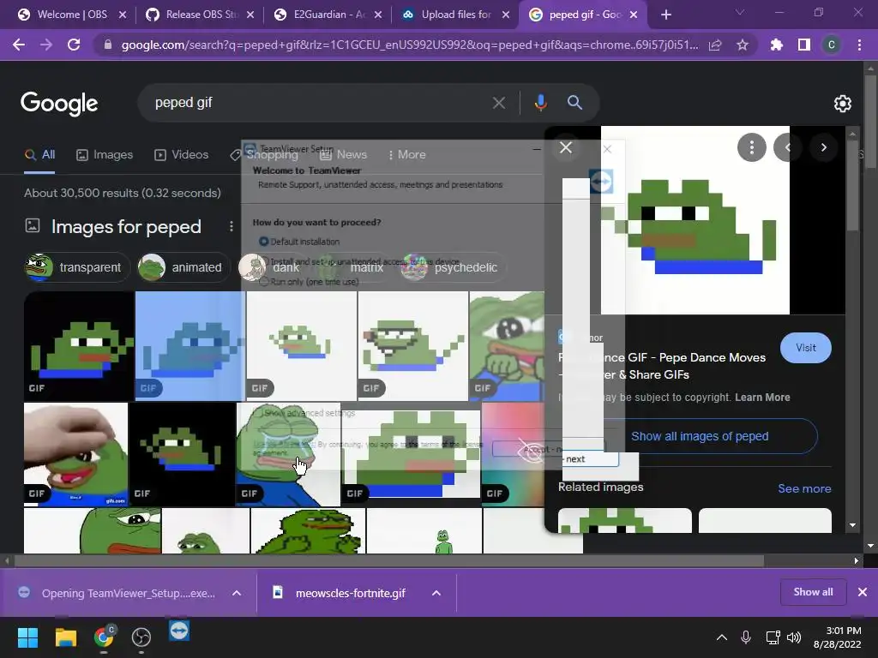Screen dimensions: 878x658
Task: Show next image in preview
Action: [824, 147]
